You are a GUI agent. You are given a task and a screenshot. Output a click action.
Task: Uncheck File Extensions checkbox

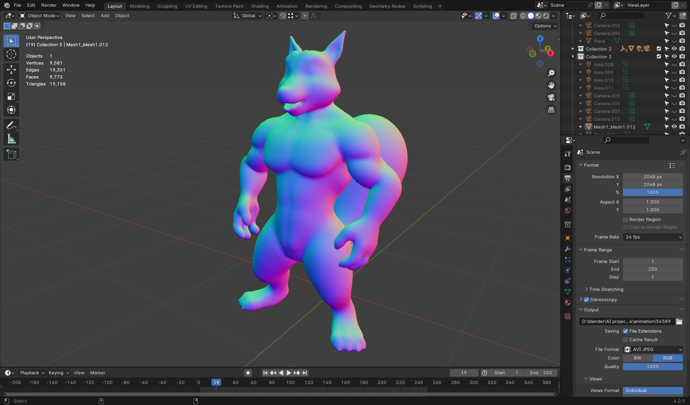[625, 331]
